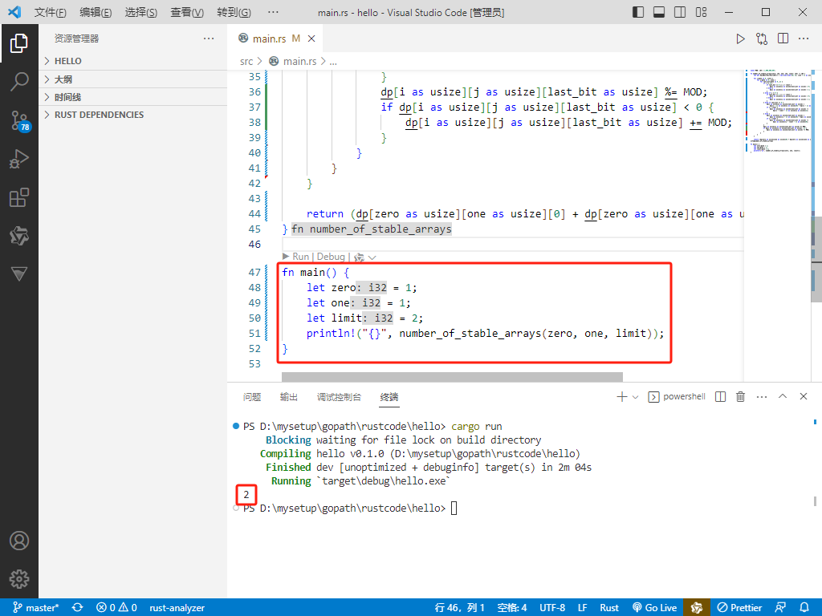Synchronize changes icon in status bar

coord(78,608)
